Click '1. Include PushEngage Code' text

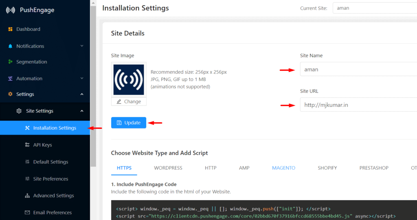(144, 184)
